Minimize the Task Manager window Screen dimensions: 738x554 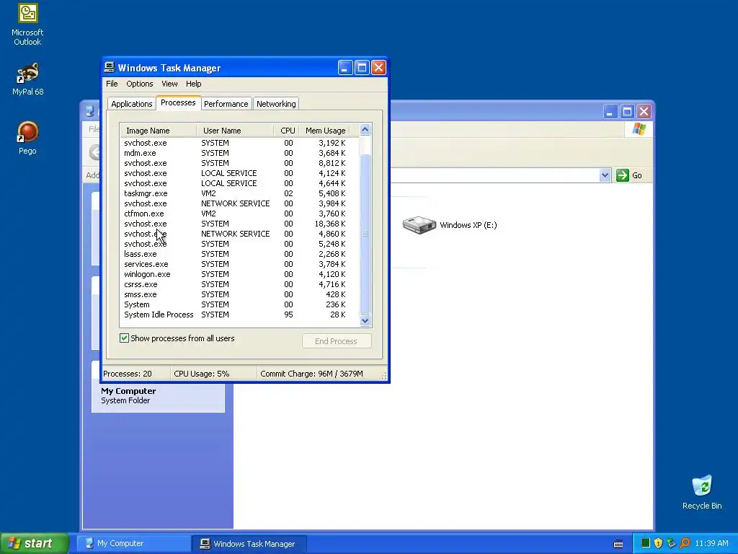point(345,67)
